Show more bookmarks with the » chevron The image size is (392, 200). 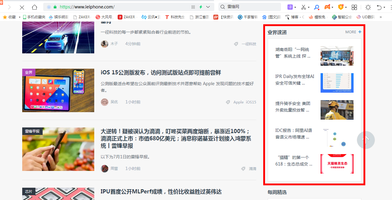pyautogui.click(x=381, y=17)
